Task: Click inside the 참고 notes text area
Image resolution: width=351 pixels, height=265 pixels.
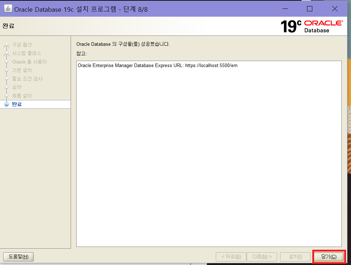Action: [209, 154]
